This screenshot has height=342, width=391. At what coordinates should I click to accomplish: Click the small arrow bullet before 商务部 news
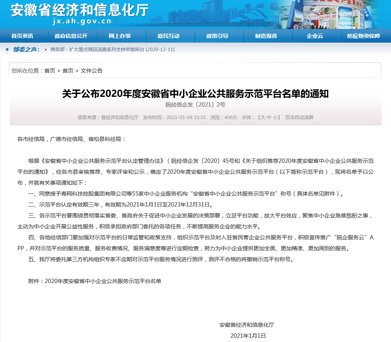point(46,50)
